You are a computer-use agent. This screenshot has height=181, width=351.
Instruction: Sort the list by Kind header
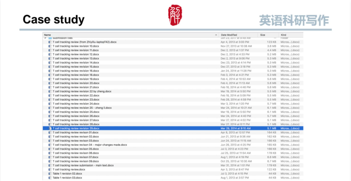click(x=283, y=35)
